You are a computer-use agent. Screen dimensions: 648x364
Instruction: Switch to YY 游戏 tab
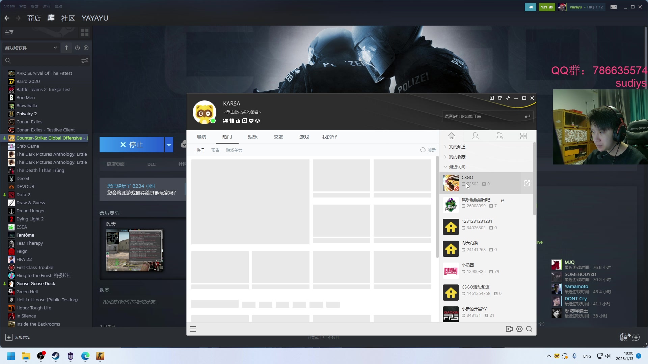(x=304, y=137)
